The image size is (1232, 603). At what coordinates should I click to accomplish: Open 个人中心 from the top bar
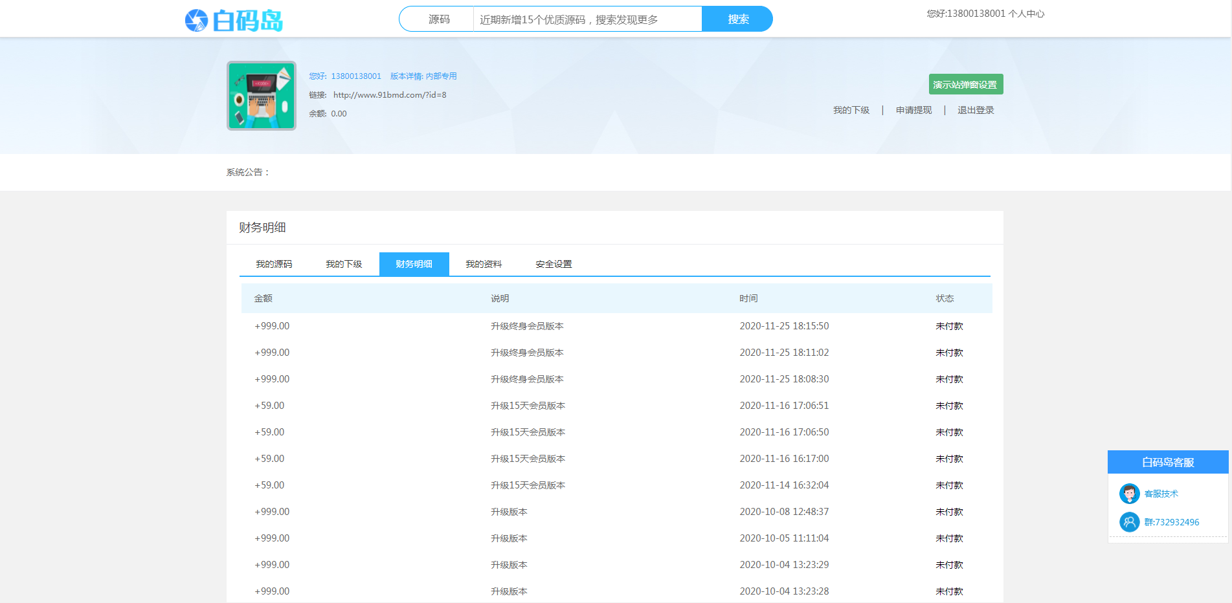pyautogui.click(x=1026, y=13)
